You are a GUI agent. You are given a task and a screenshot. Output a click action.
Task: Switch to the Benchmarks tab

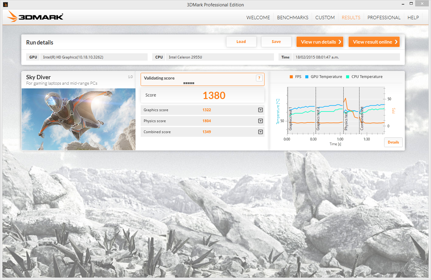[x=293, y=18]
